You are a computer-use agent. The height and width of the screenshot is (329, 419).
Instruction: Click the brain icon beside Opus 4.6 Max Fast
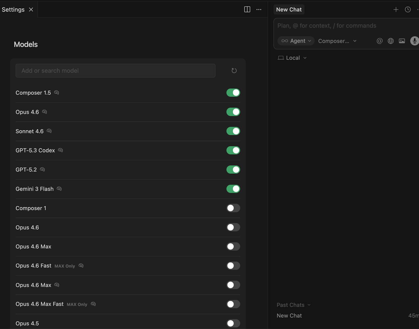[93, 304]
